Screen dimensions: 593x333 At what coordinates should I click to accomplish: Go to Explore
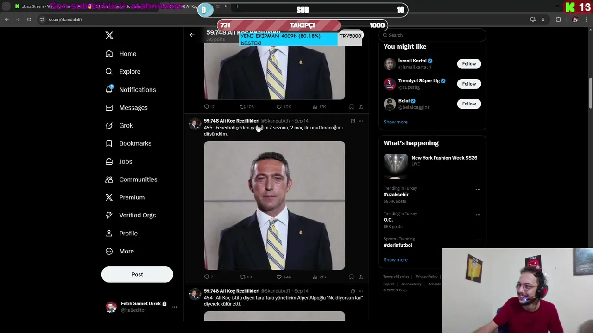point(123,72)
